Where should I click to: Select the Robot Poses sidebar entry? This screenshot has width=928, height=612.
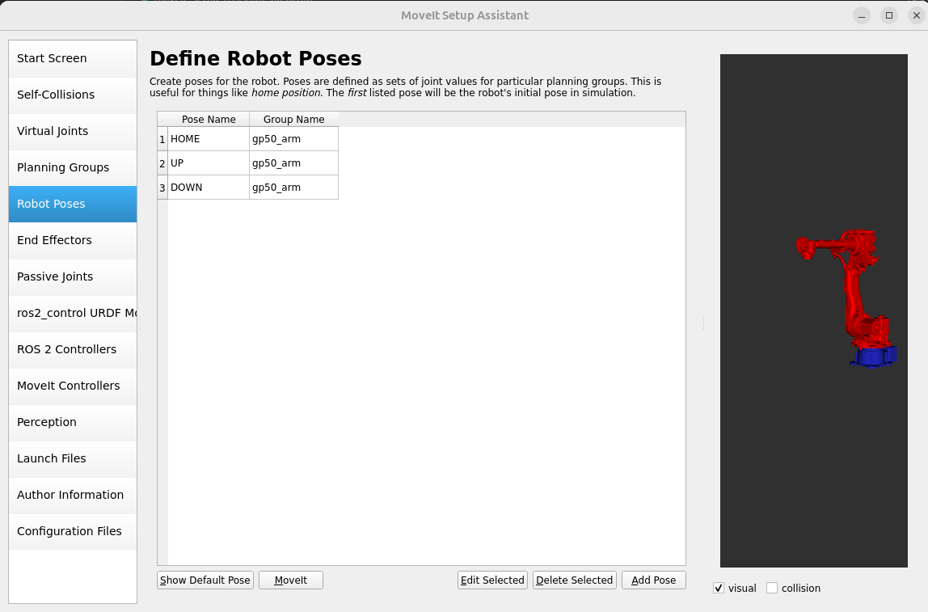(x=73, y=205)
